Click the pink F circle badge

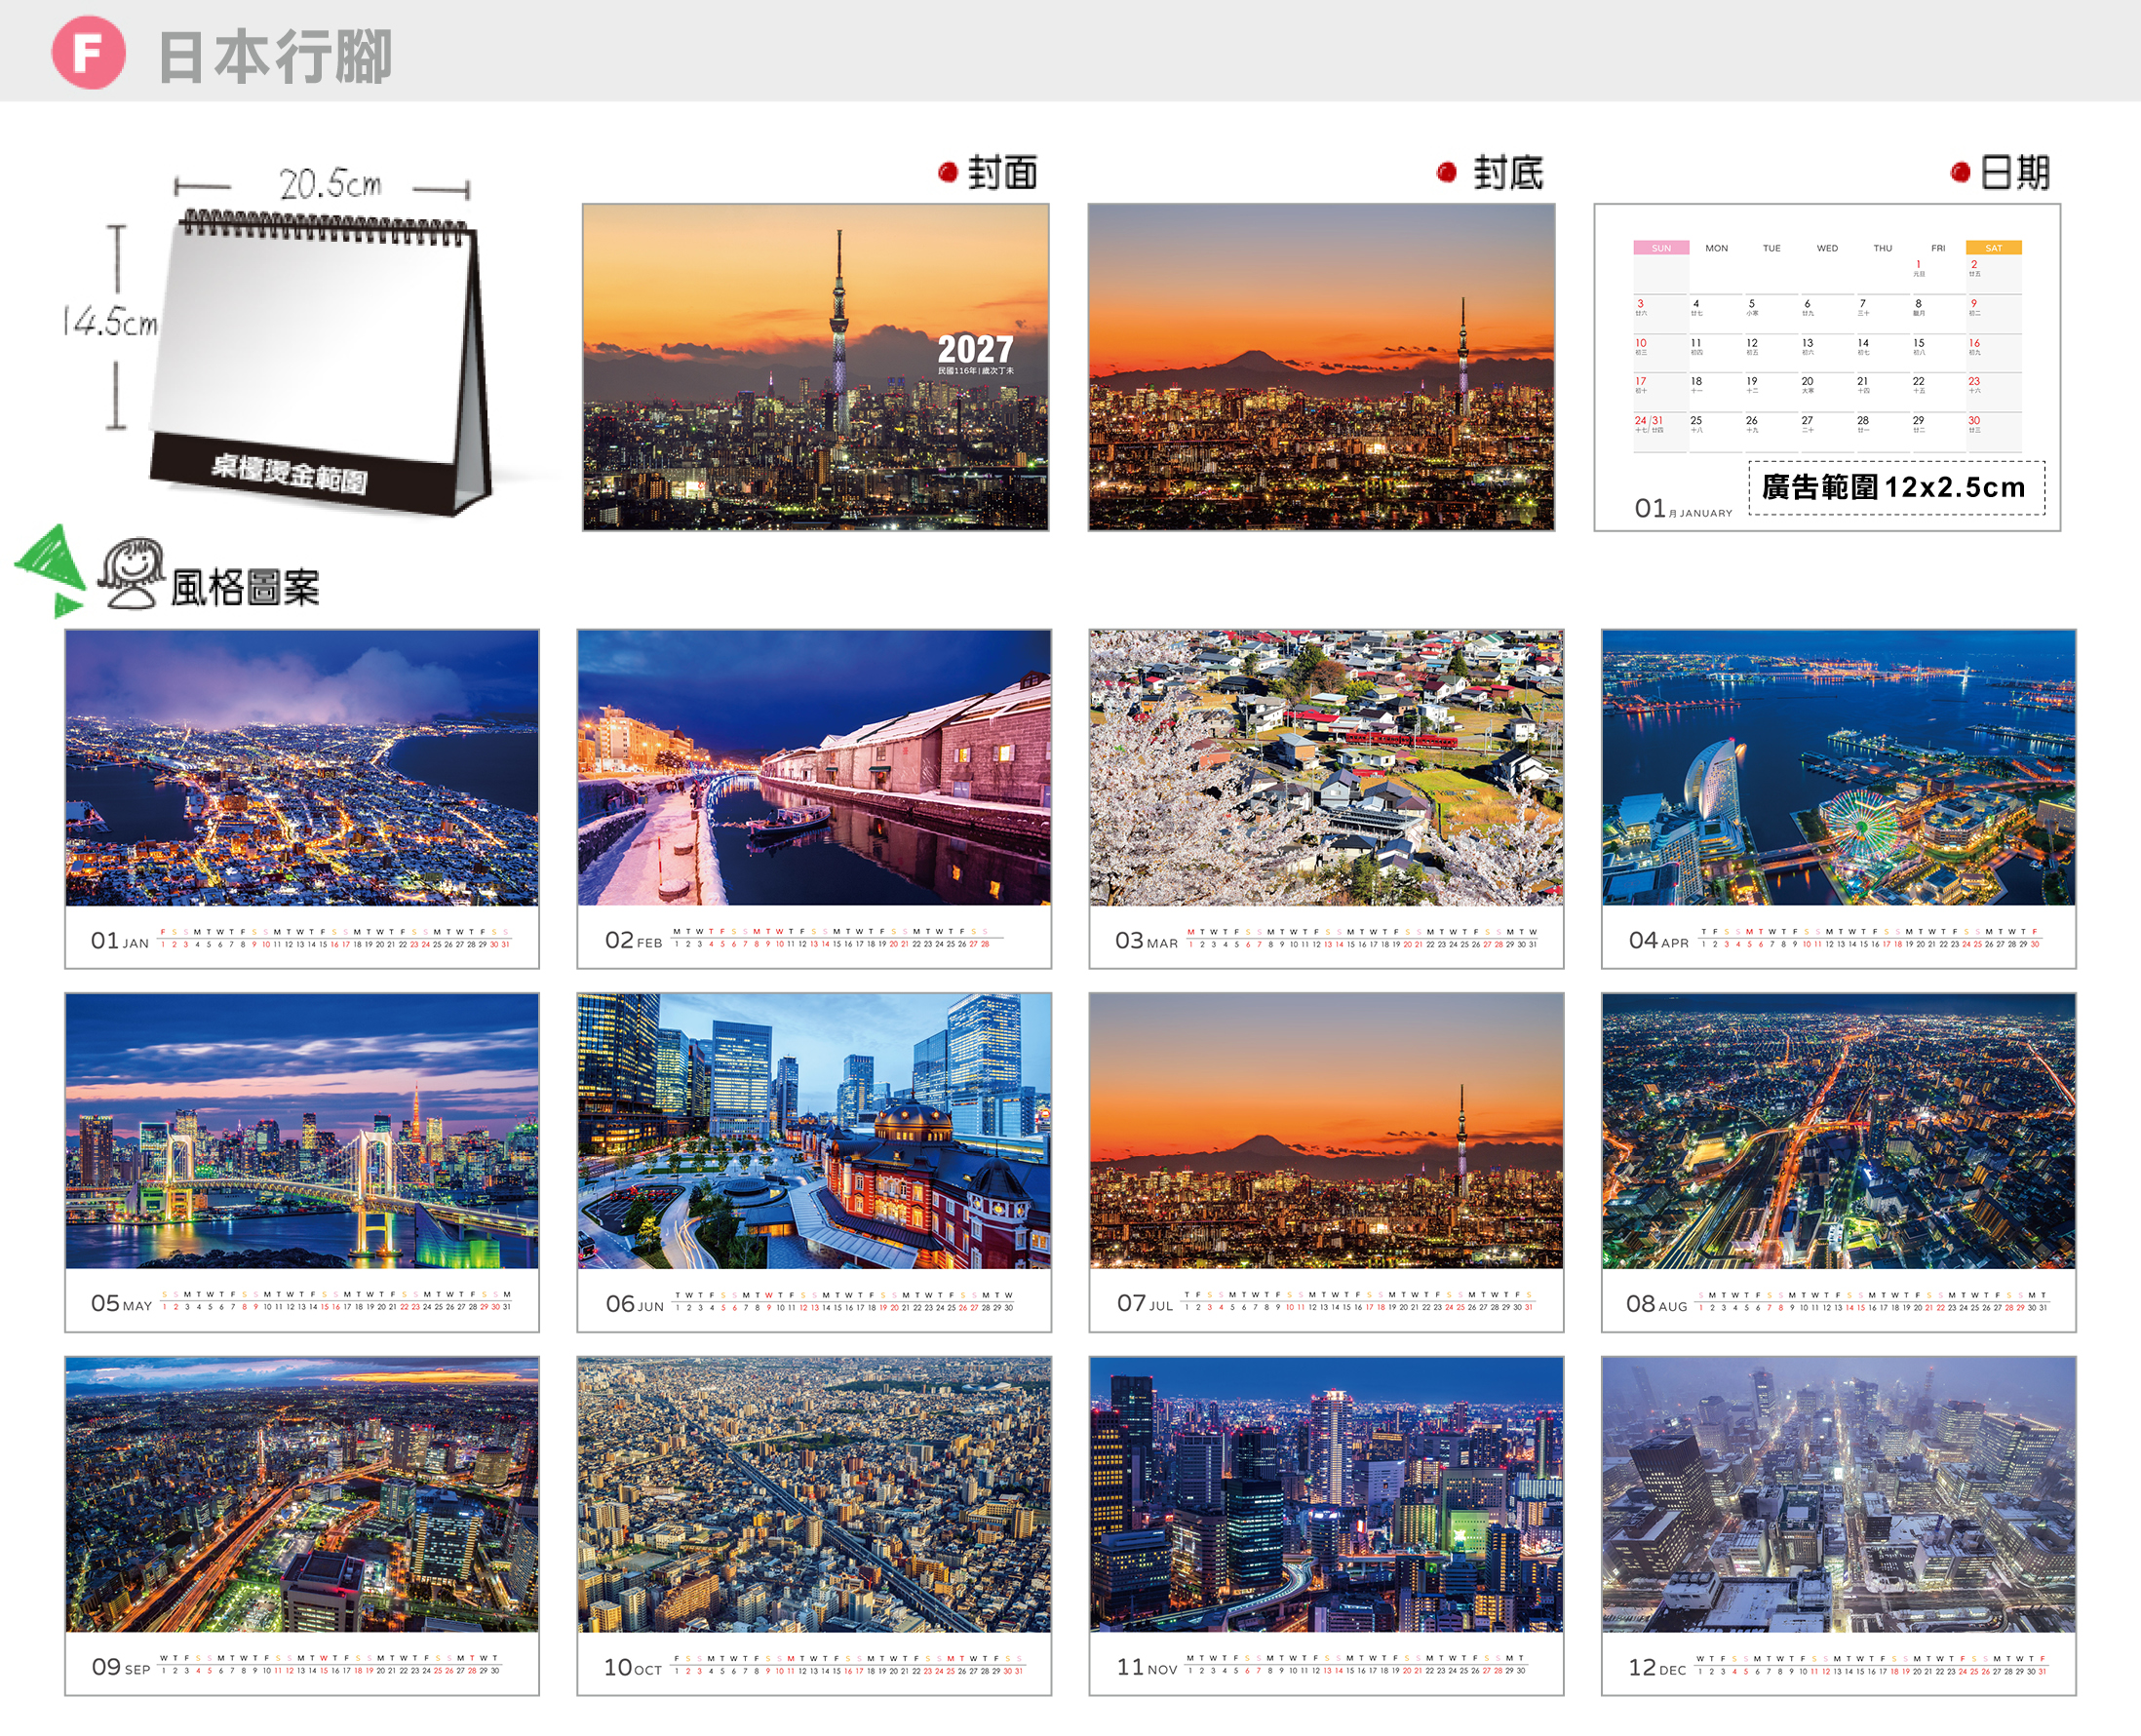pyautogui.click(x=88, y=53)
